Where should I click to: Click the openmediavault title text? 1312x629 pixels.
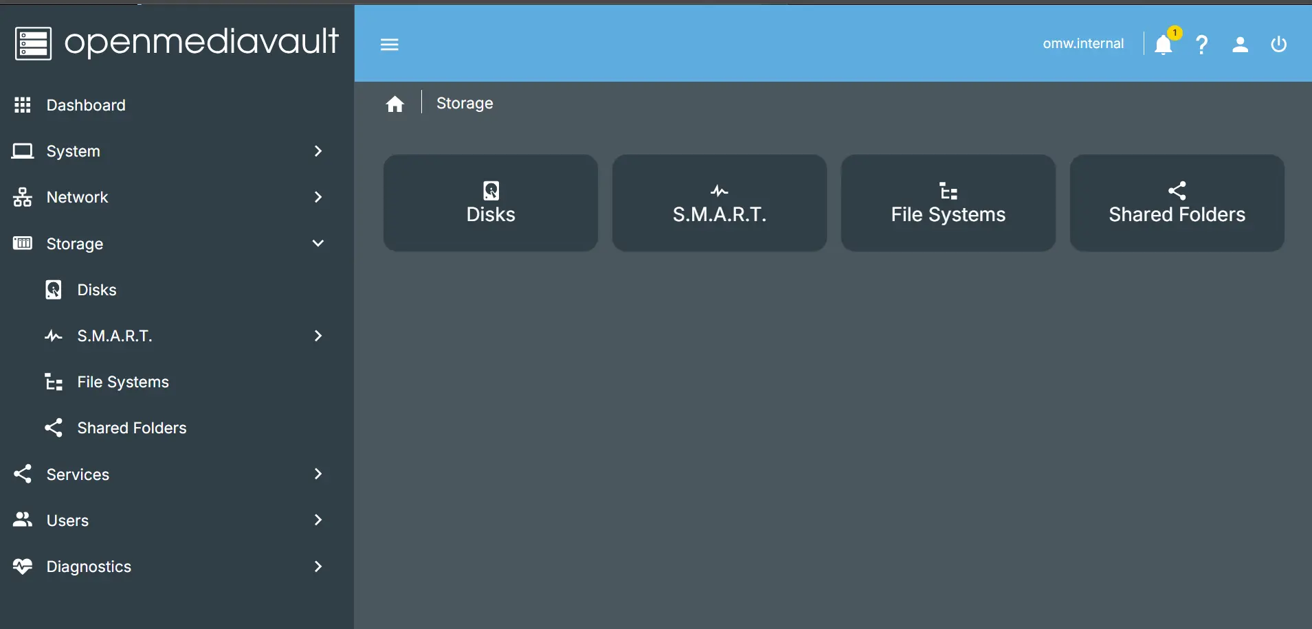pyautogui.click(x=201, y=43)
